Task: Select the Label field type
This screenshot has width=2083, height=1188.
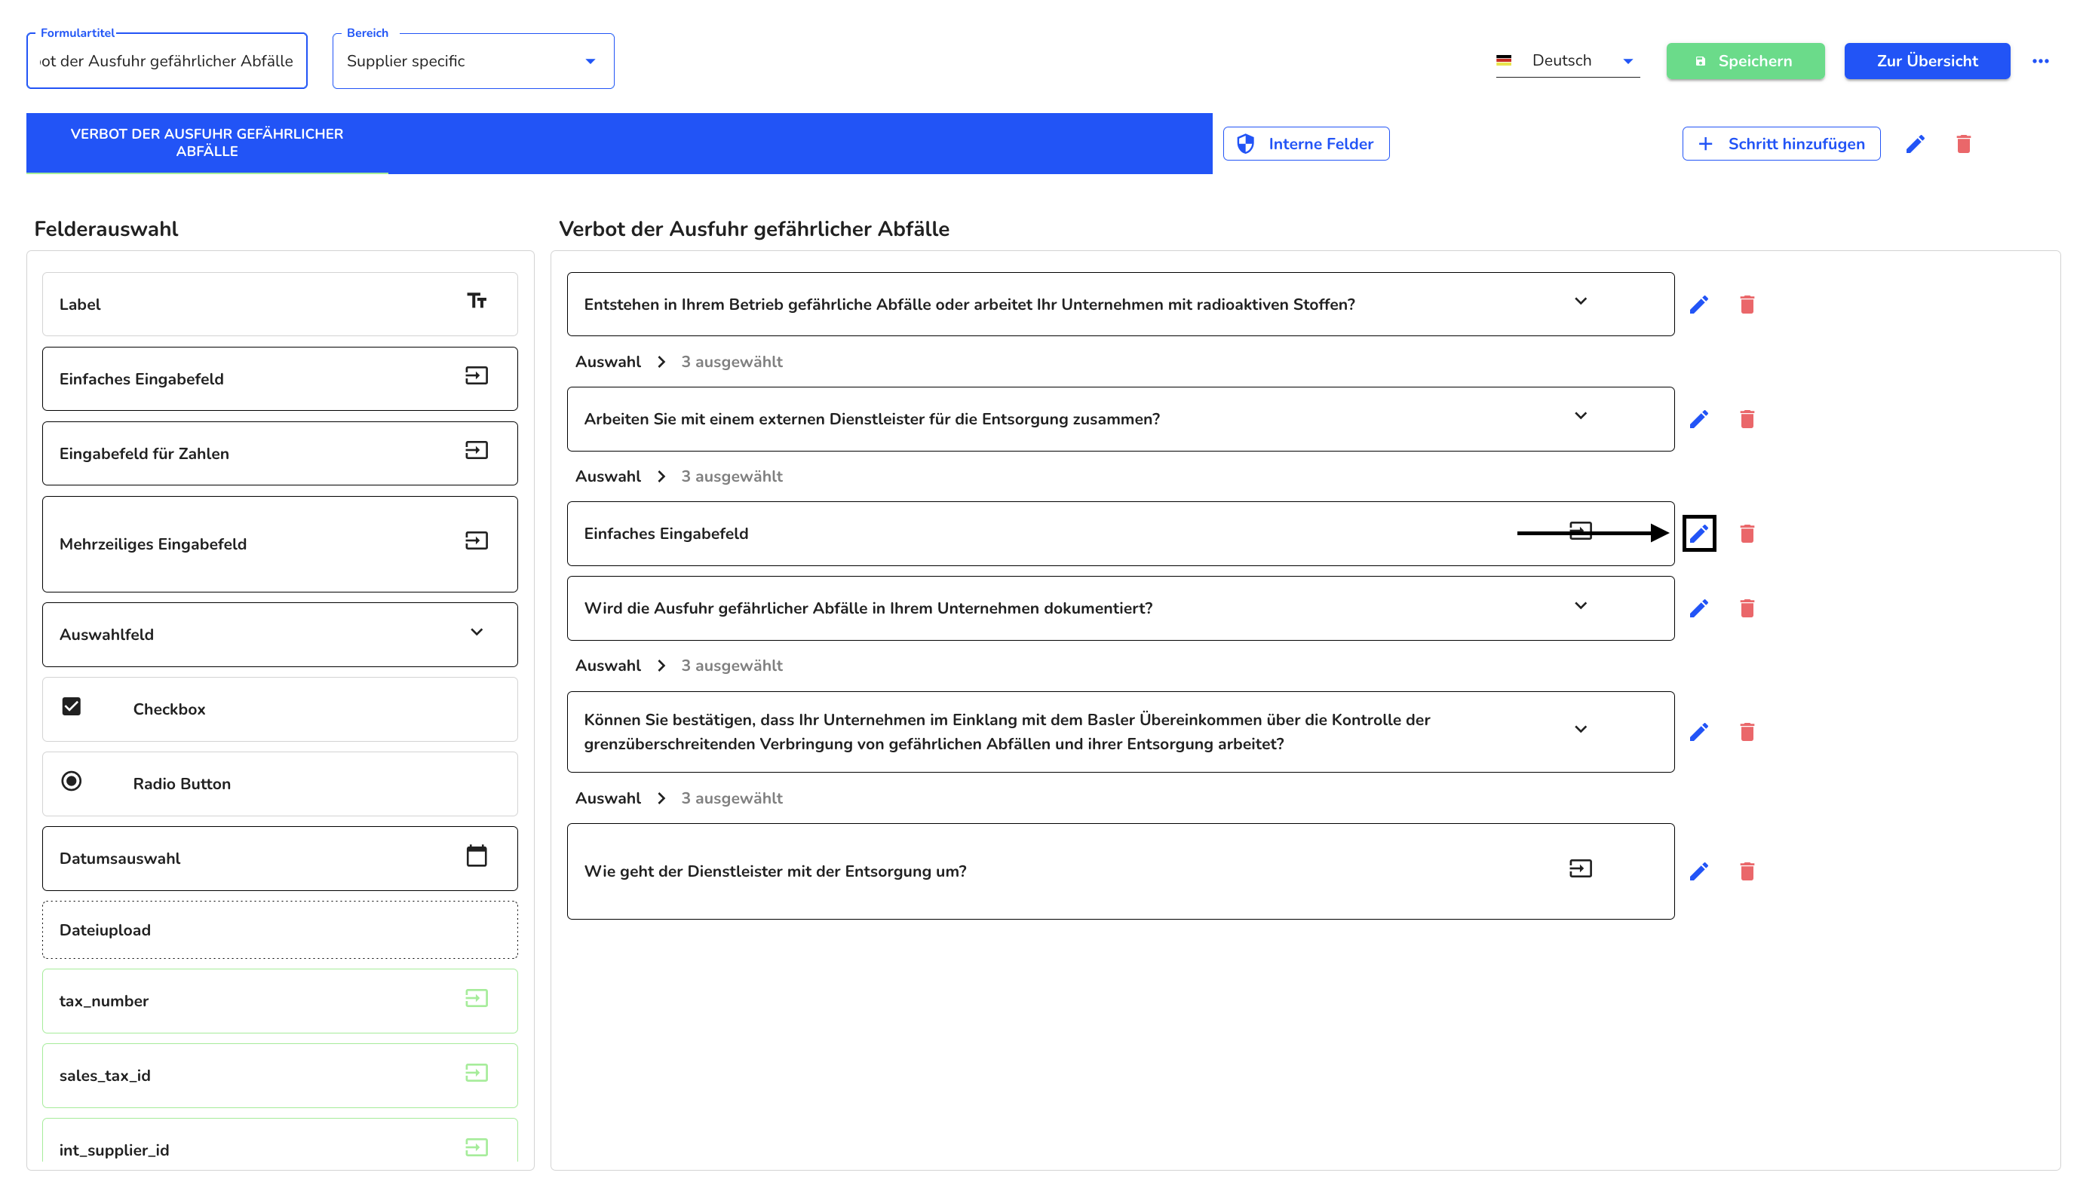Action: point(280,305)
